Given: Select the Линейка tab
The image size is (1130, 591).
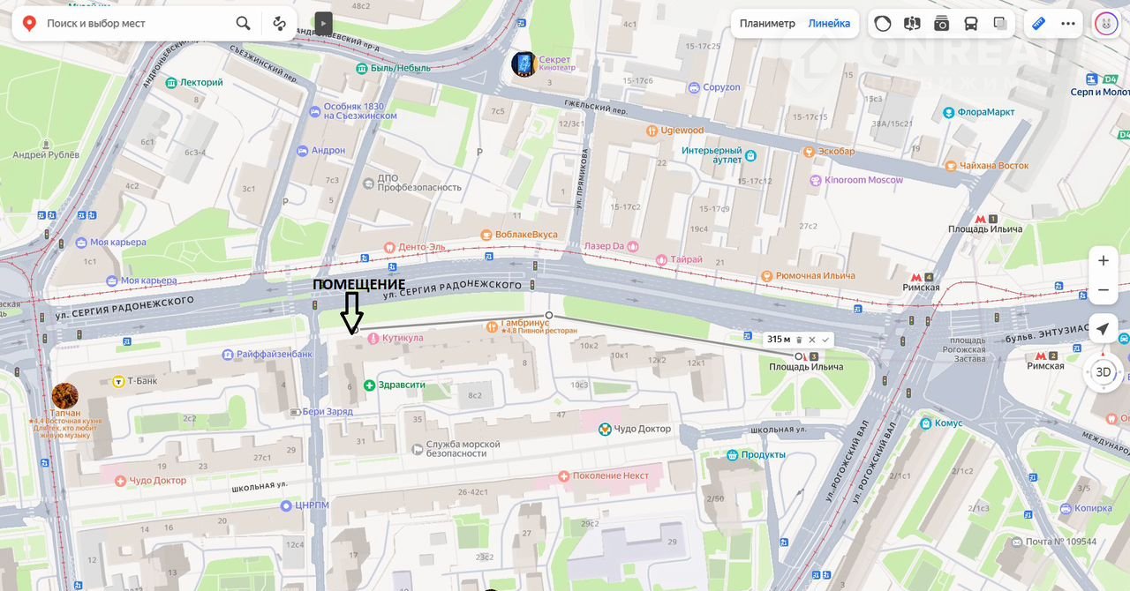Looking at the screenshot, I should (829, 24).
